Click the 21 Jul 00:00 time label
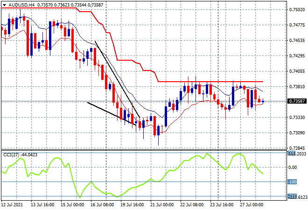 (x=162, y=205)
